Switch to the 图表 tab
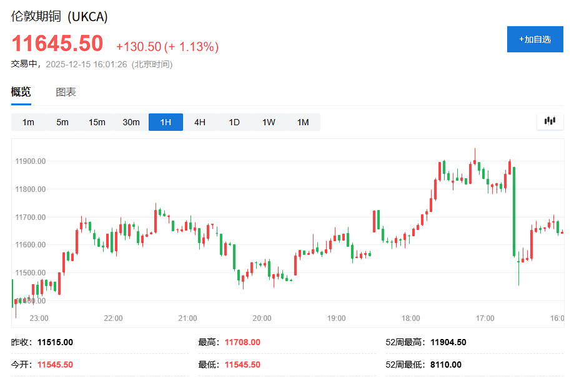The image size is (574, 377). 64,91
